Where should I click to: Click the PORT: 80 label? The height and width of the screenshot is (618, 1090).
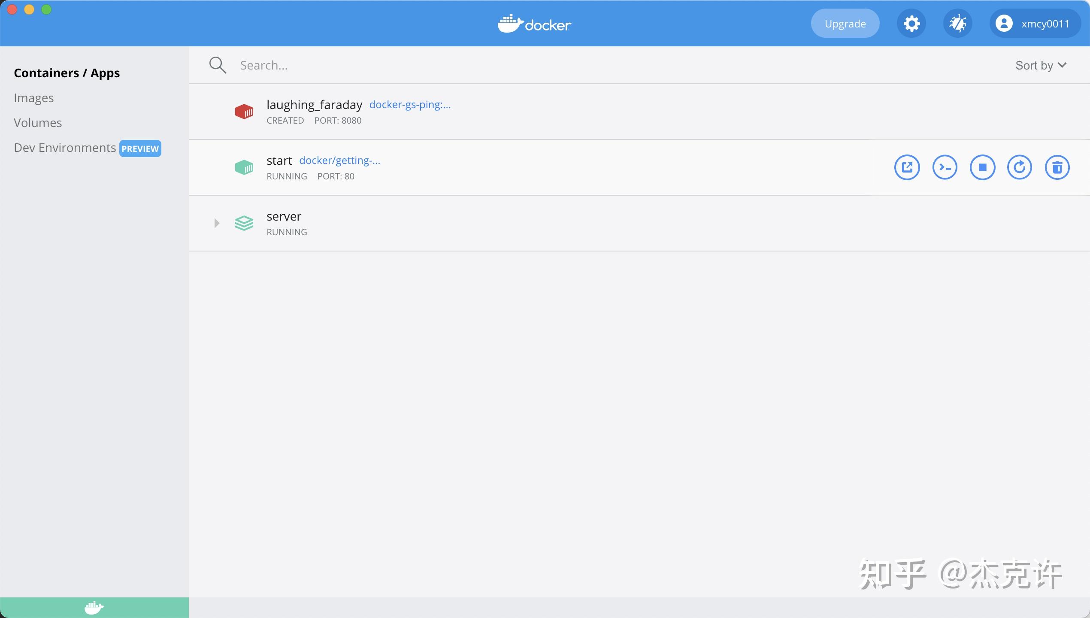click(336, 177)
